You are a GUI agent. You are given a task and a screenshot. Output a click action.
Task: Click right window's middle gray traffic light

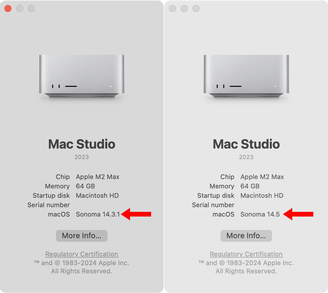[184, 8]
